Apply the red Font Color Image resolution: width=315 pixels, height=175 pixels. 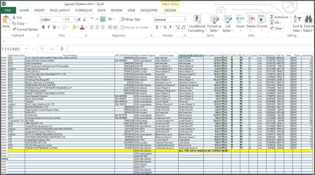pyautogui.click(x=82, y=27)
